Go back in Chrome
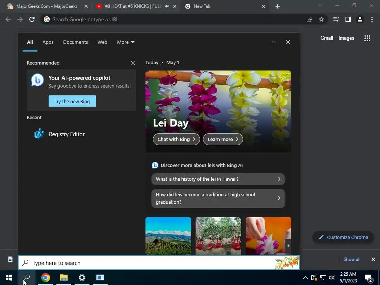This screenshot has height=285, width=380. (x=8, y=19)
